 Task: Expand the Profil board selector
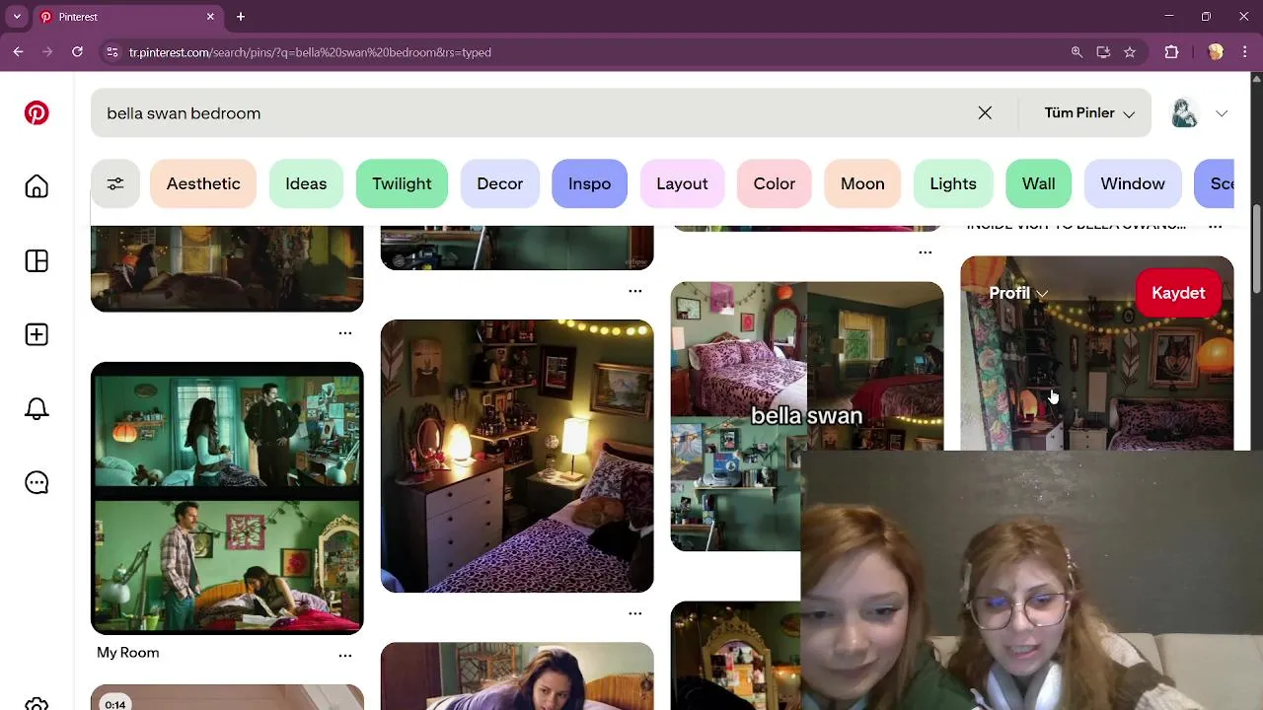(1018, 293)
